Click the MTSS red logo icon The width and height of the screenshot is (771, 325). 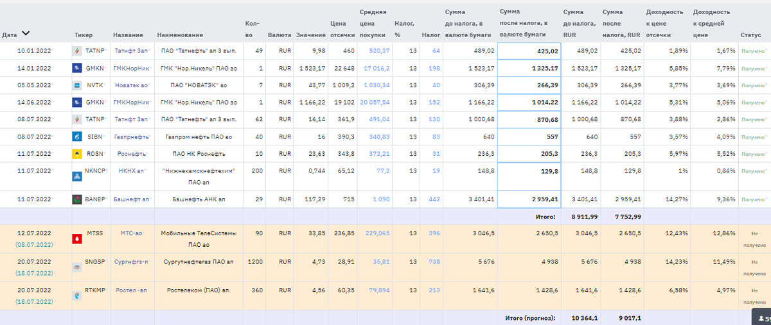[x=76, y=238]
